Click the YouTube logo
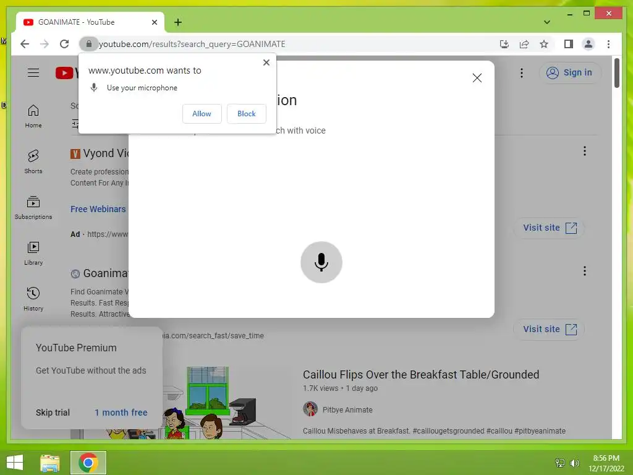Screen dimensions: 633x475 point(67,73)
